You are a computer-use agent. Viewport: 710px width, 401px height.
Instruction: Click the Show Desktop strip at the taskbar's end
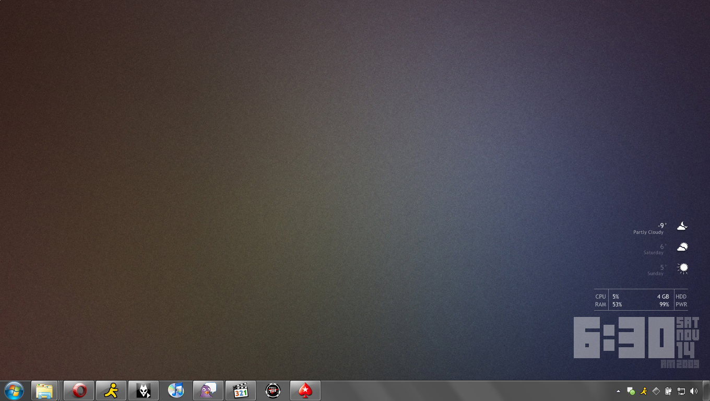pyautogui.click(x=706, y=391)
